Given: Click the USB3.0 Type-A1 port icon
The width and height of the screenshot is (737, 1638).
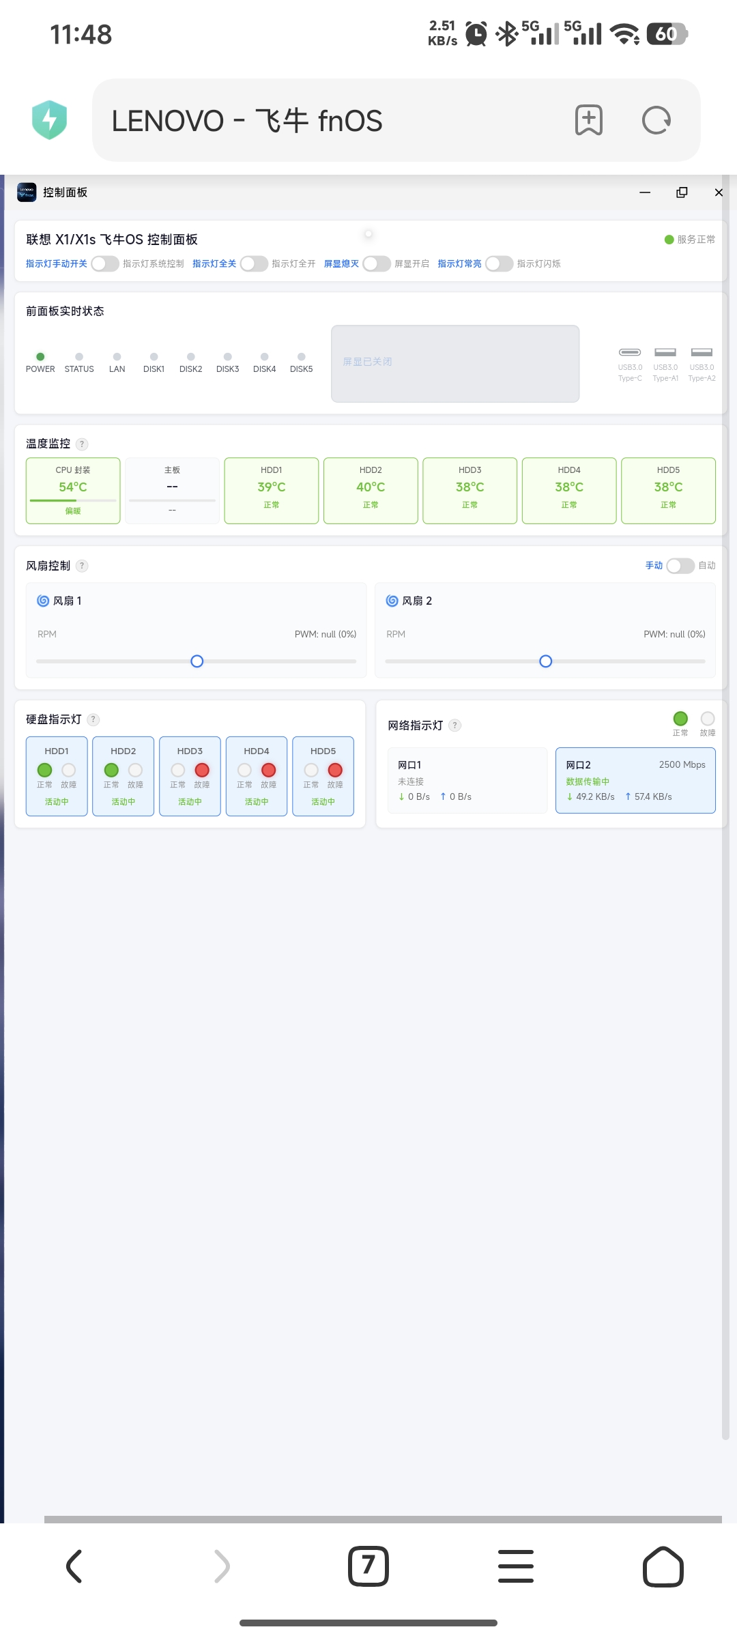Looking at the screenshot, I should tap(665, 352).
